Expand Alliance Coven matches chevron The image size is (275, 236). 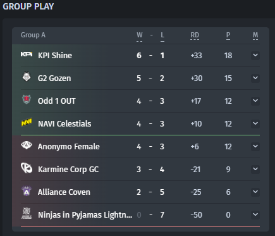pos(255,192)
